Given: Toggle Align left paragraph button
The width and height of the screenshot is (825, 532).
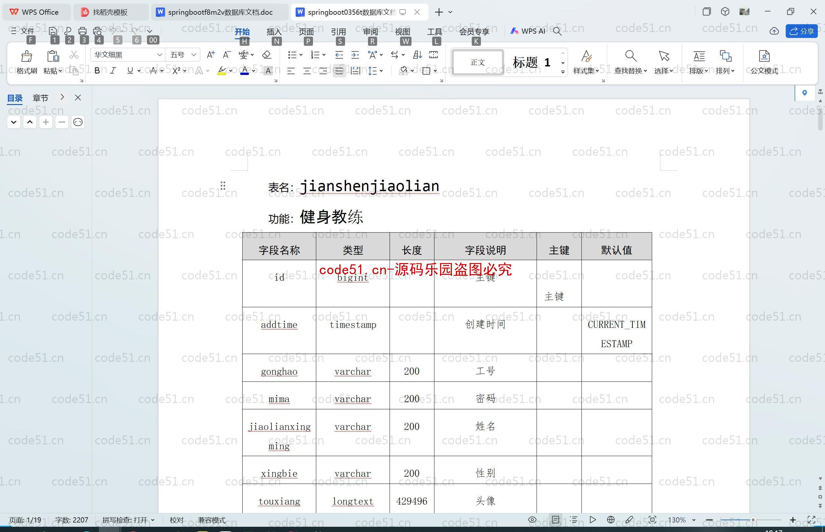Looking at the screenshot, I should point(291,71).
